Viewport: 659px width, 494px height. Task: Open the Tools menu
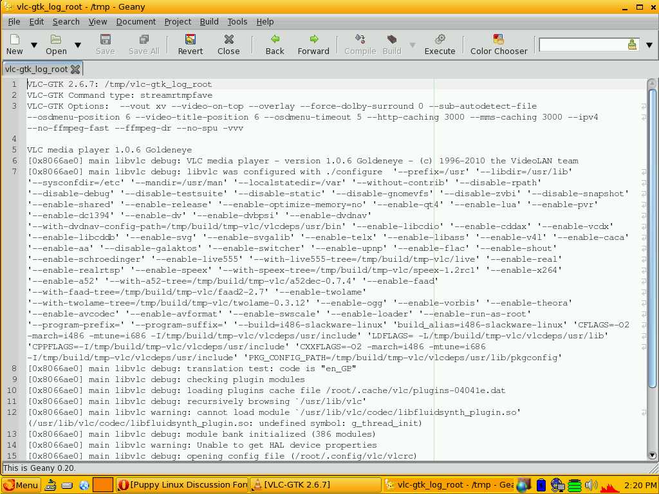(x=237, y=22)
